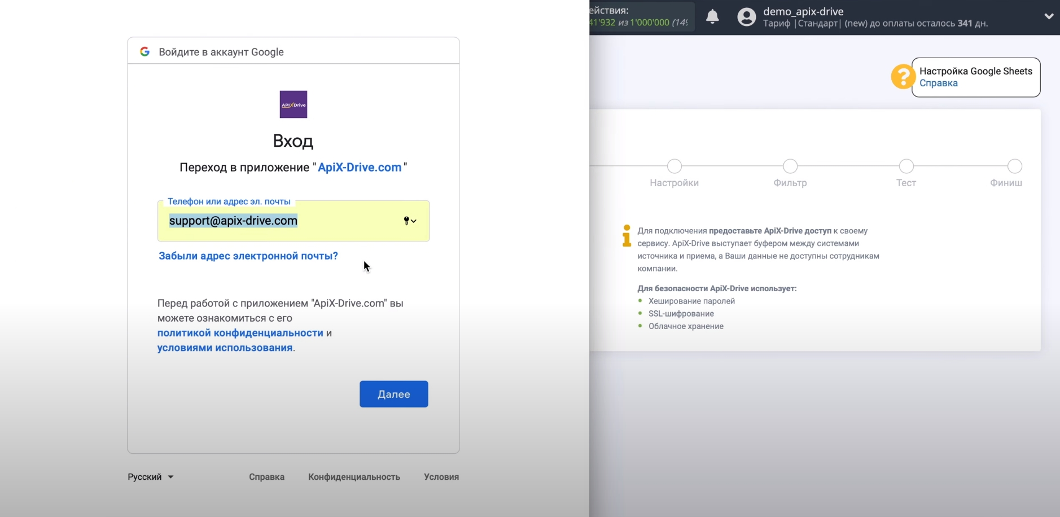This screenshot has height=517, width=1060.
Task: Click the Google logo in sign-in header
Action: 144,51
